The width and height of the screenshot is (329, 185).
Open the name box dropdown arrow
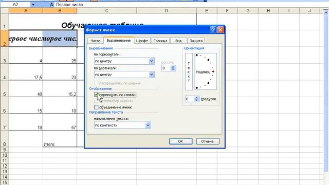33,5
